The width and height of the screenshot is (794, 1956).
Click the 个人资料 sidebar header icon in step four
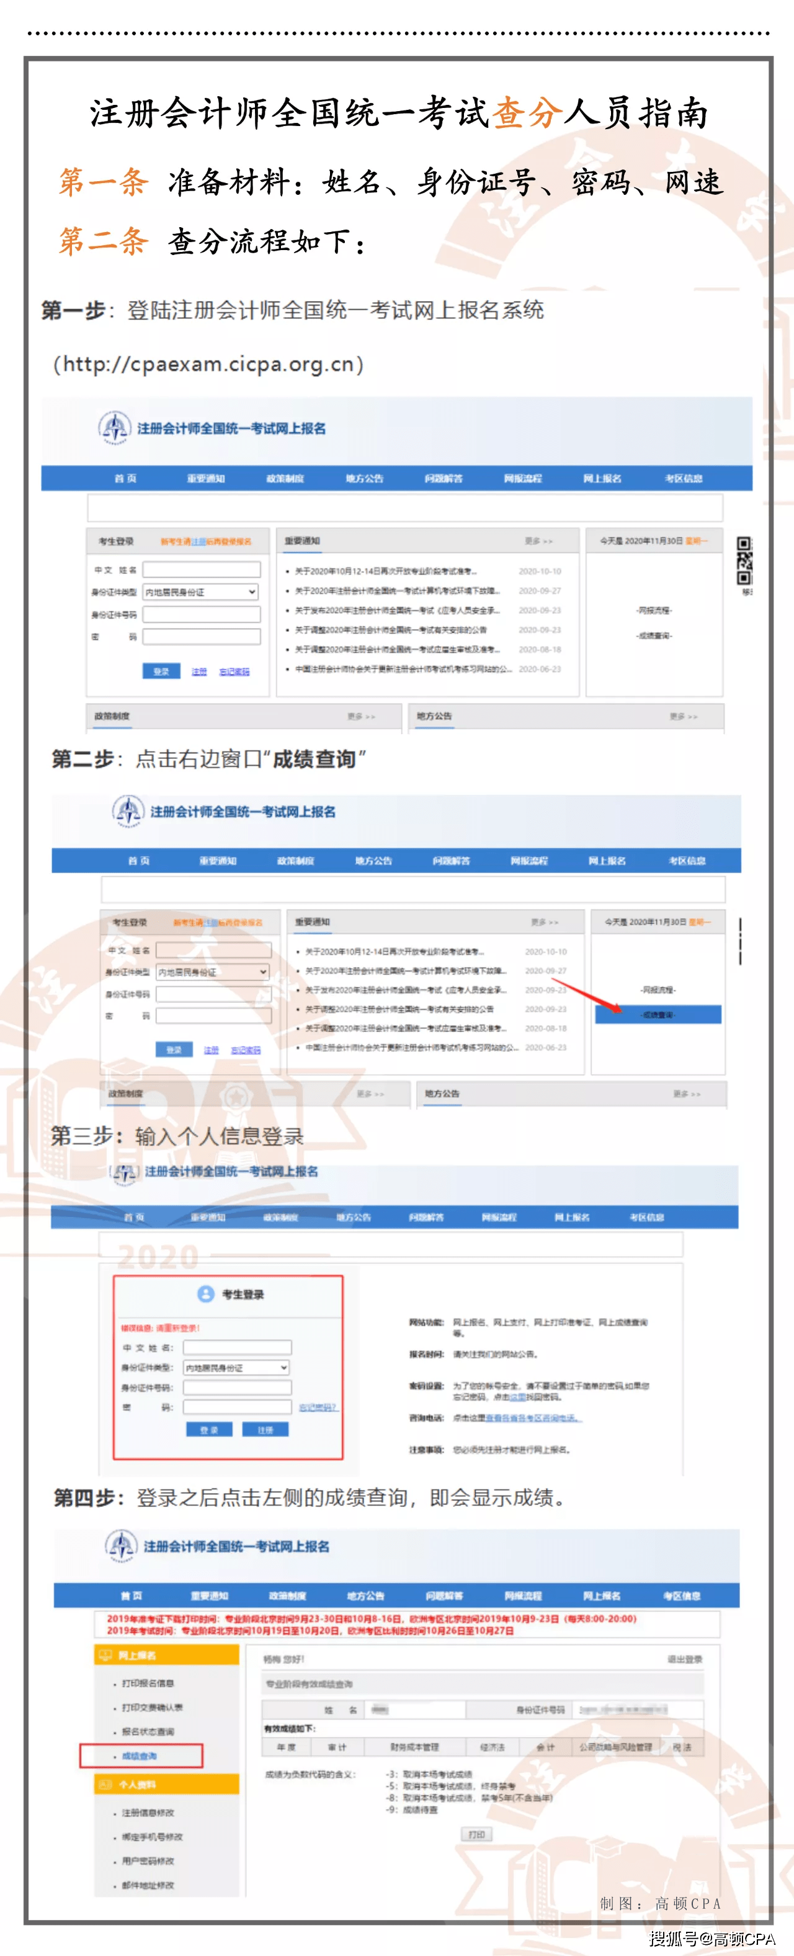tap(104, 1783)
